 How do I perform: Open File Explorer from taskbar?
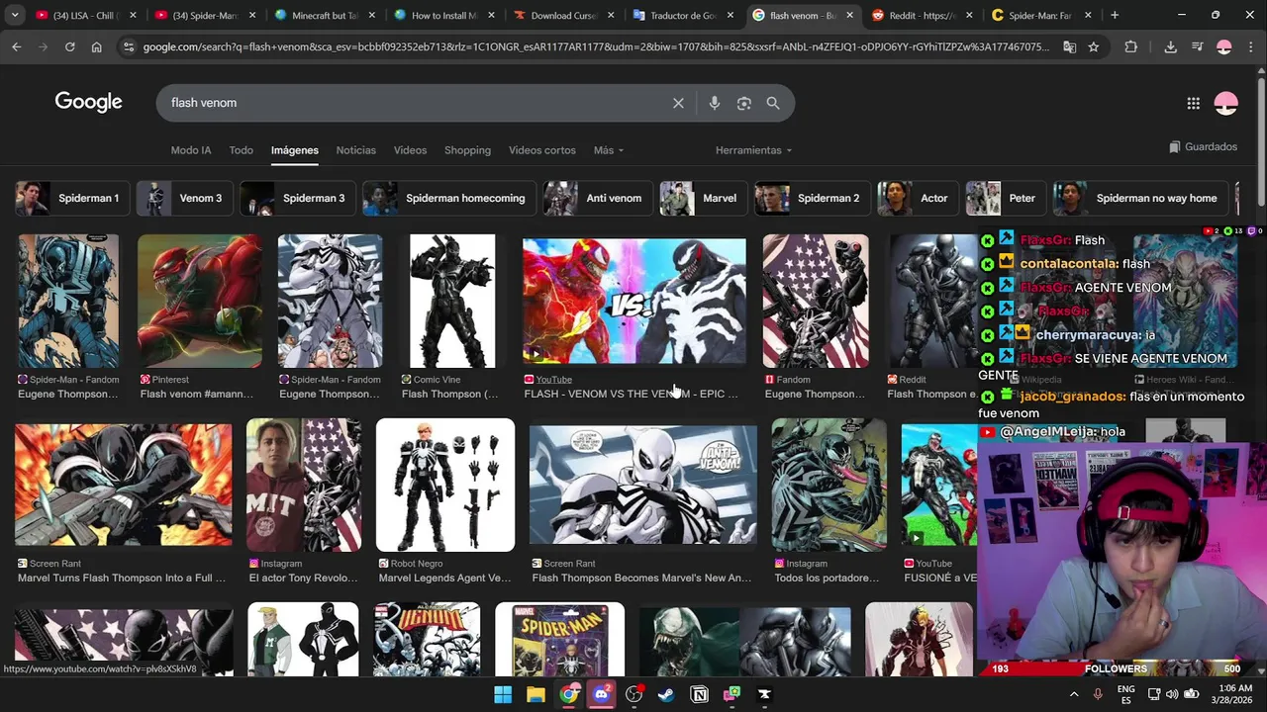536,694
